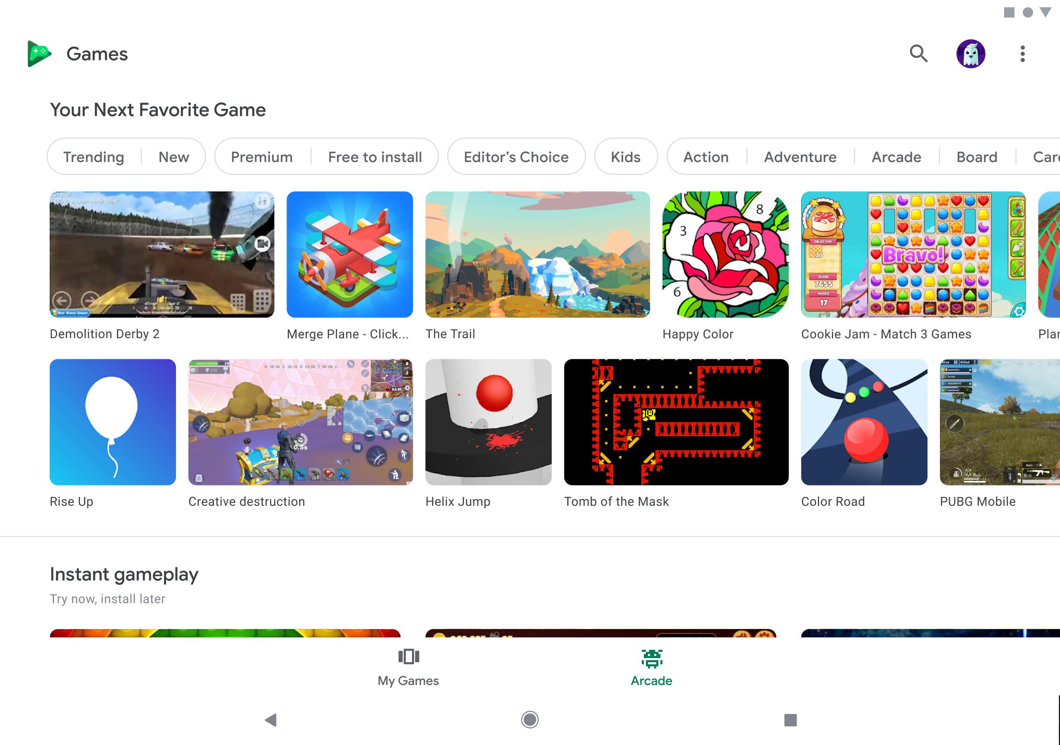
Task: Enable the Arcade category filter
Action: pos(896,156)
